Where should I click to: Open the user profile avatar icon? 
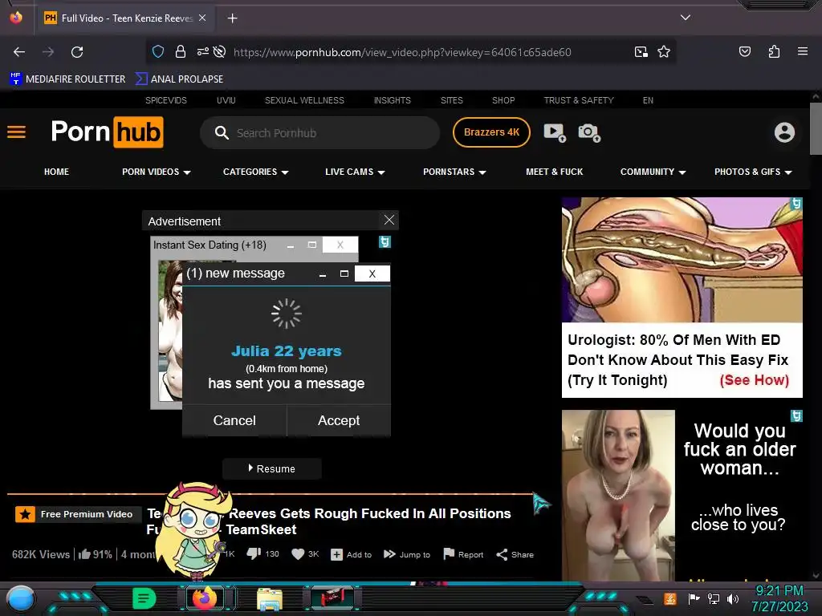tap(784, 132)
